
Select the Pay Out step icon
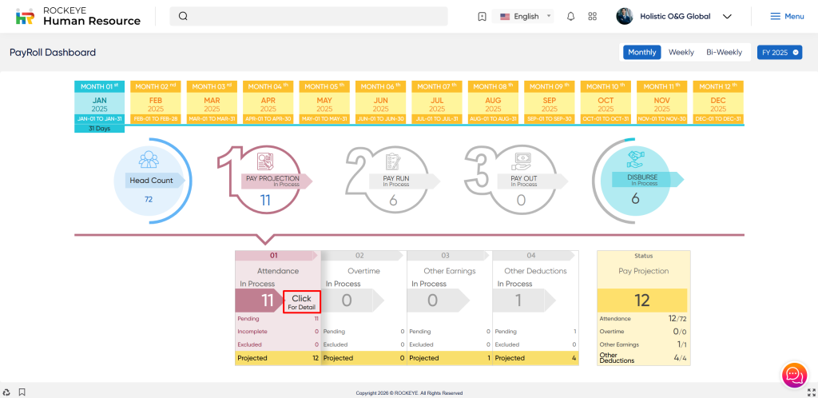(523, 160)
